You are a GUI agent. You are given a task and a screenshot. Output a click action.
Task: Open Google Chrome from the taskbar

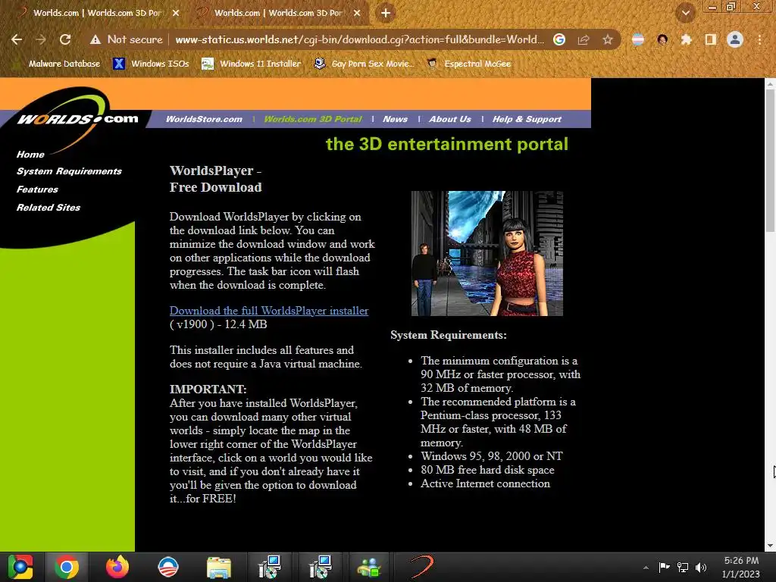[67, 567]
